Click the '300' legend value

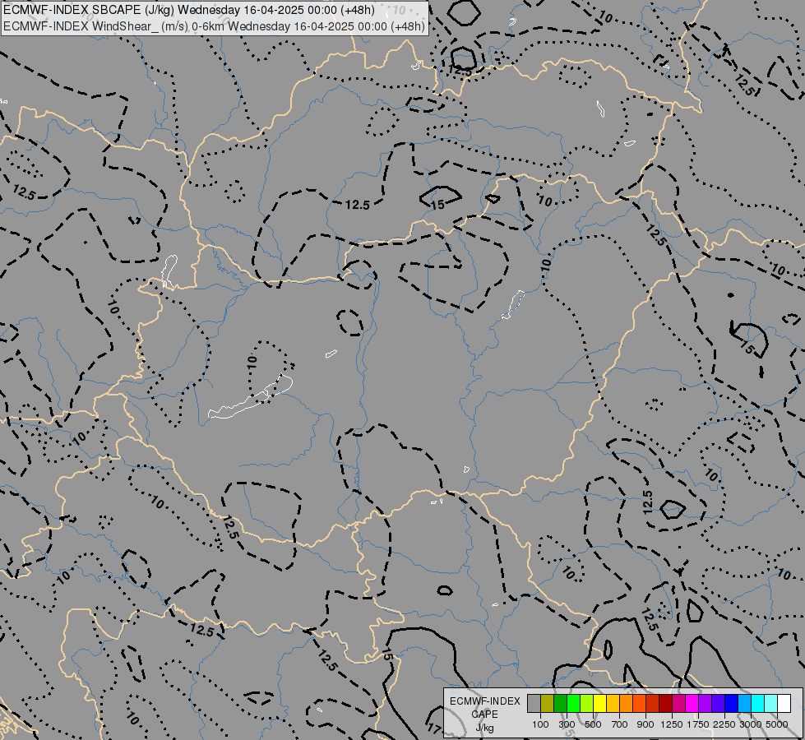(x=567, y=724)
